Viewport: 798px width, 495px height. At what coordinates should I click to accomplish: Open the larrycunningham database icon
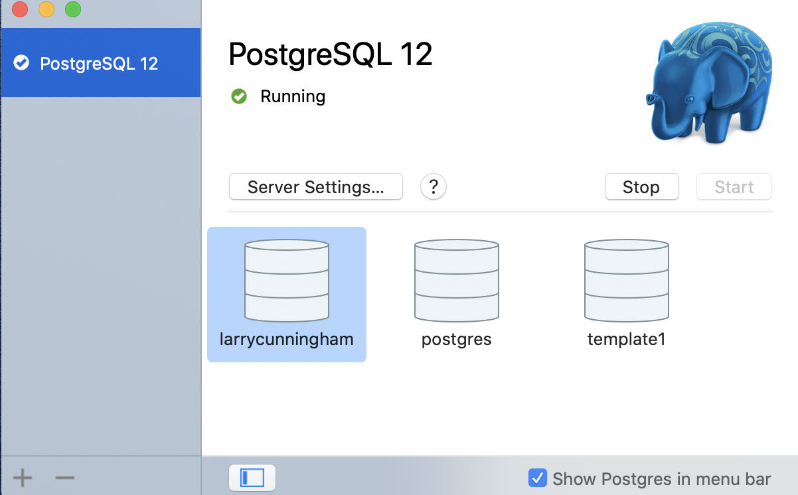[287, 281]
